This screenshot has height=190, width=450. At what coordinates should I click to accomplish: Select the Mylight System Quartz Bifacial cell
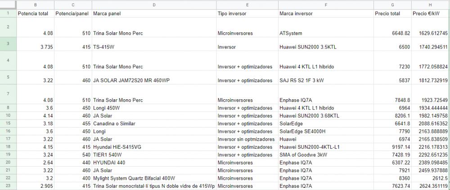pos(154,178)
